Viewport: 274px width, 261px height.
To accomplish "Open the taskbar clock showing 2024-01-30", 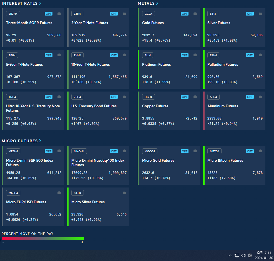I will pyautogui.click(x=264, y=255).
